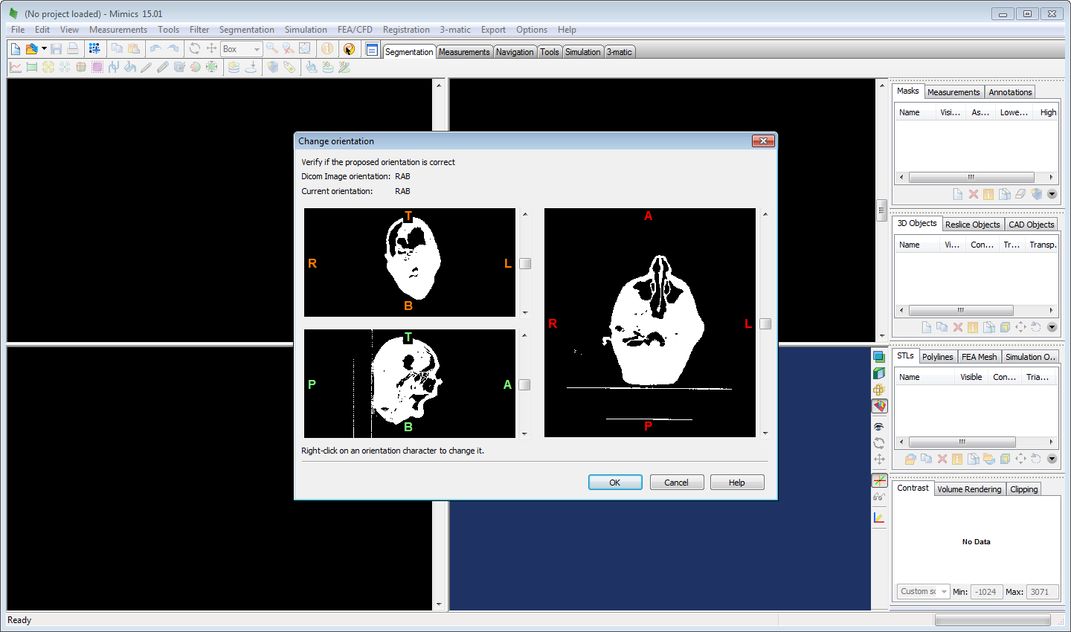
Task: Switch to the Polylines tab
Action: [x=937, y=357]
